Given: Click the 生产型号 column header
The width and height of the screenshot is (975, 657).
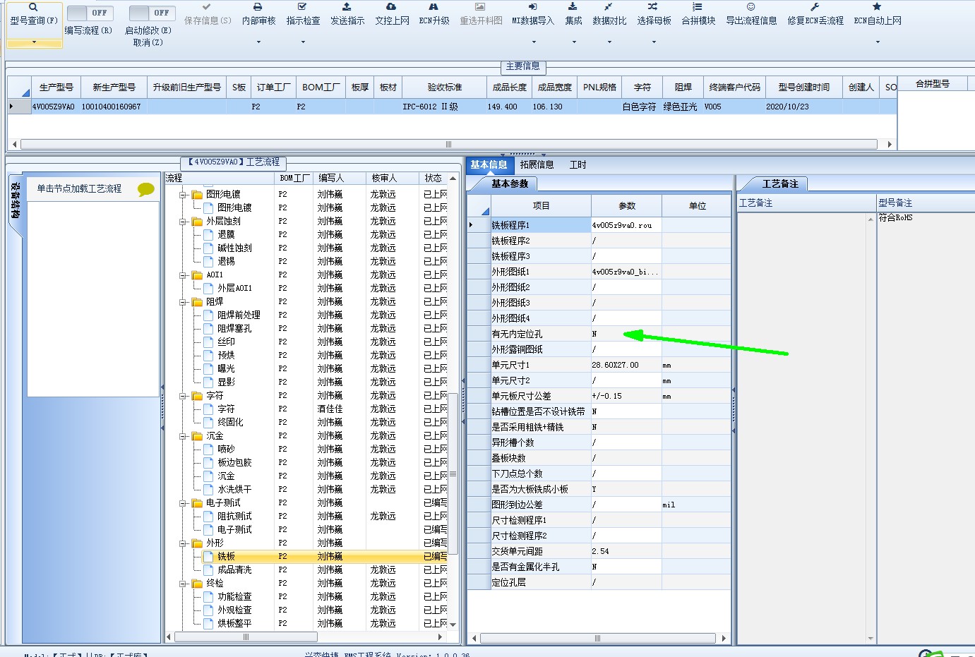Looking at the screenshot, I should pyautogui.click(x=56, y=87).
